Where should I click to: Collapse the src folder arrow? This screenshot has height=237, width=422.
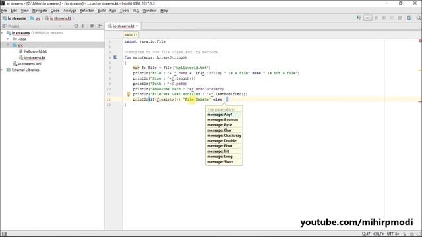(x=8, y=45)
